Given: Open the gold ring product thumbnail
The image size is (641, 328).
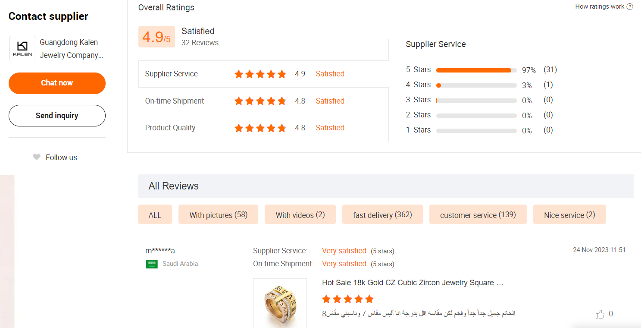Looking at the screenshot, I should point(280,303).
